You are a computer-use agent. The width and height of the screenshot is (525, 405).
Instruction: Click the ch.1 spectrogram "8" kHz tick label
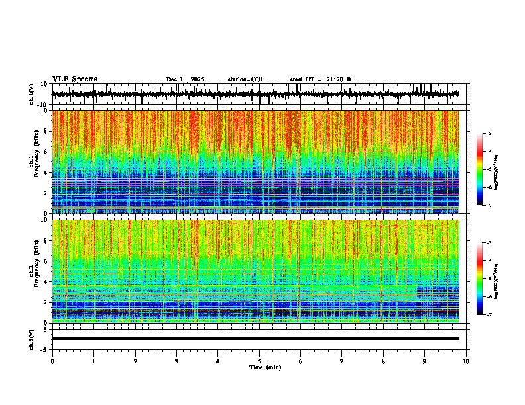click(46, 131)
